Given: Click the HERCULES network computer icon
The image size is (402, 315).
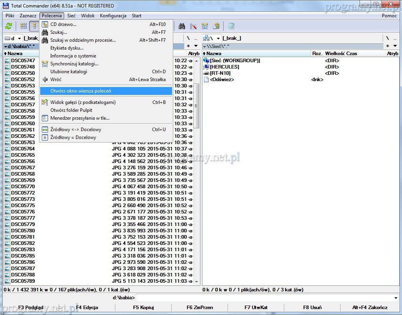Looking at the screenshot, I should point(206,67).
